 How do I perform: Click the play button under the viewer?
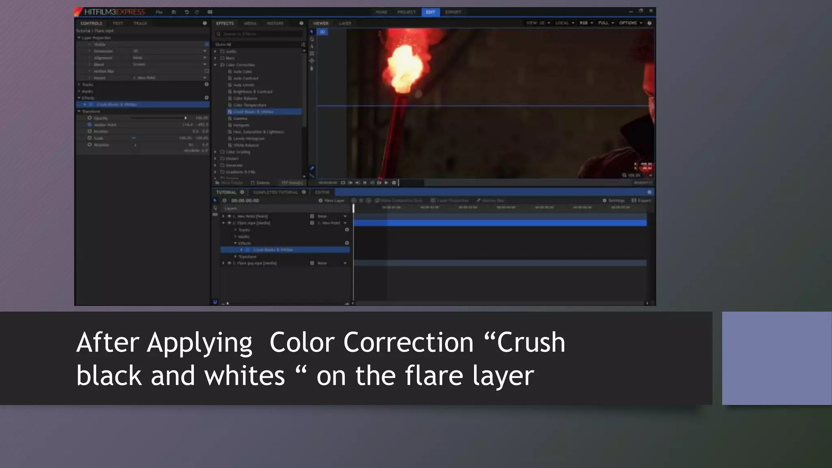coord(386,183)
